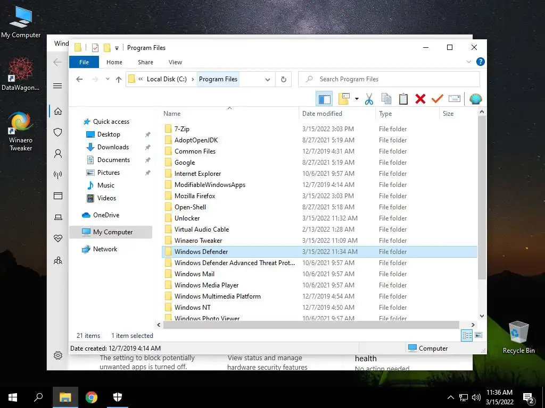Select Videos in navigation pane
The height and width of the screenshot is (408, 545).
106,198
